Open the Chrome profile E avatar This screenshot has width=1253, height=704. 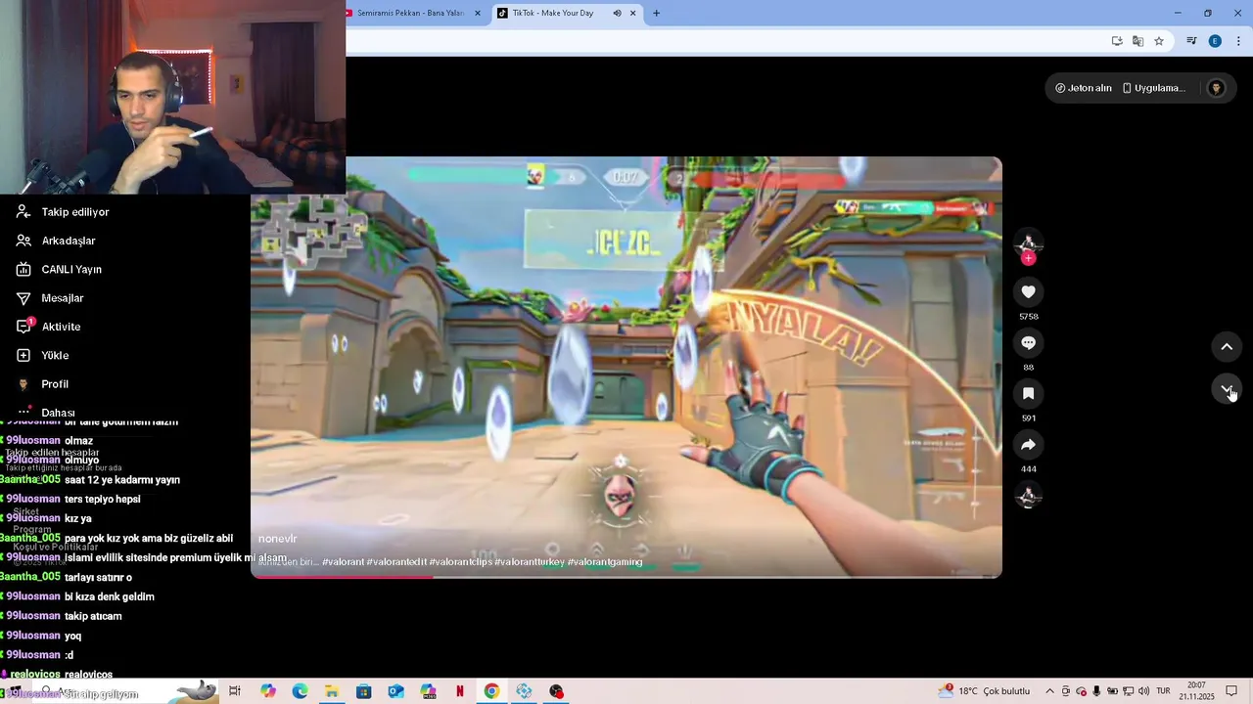1215,41
